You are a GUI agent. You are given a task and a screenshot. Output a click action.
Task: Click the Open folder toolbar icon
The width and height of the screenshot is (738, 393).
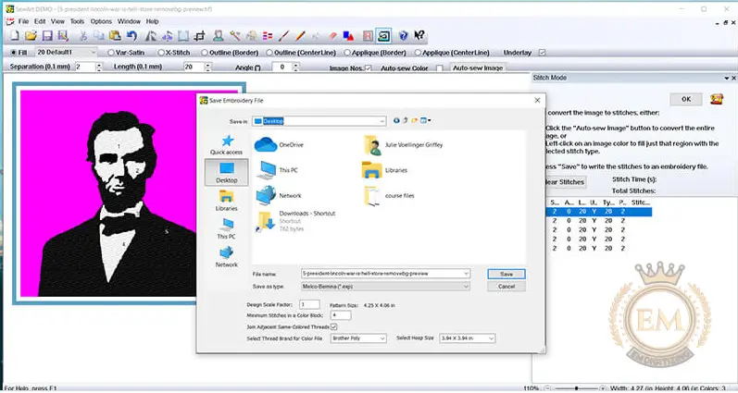(x=31, y=36)
